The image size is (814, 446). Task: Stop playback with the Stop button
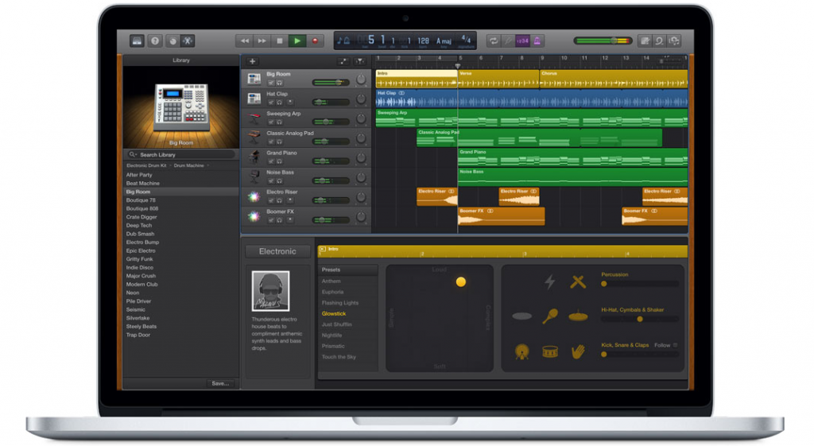[279, 41]
